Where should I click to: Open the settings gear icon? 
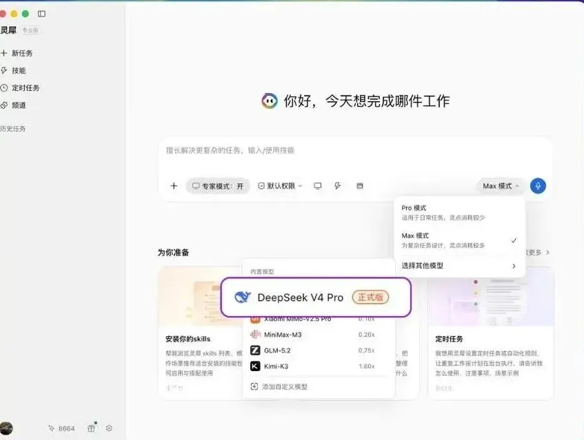109,428
